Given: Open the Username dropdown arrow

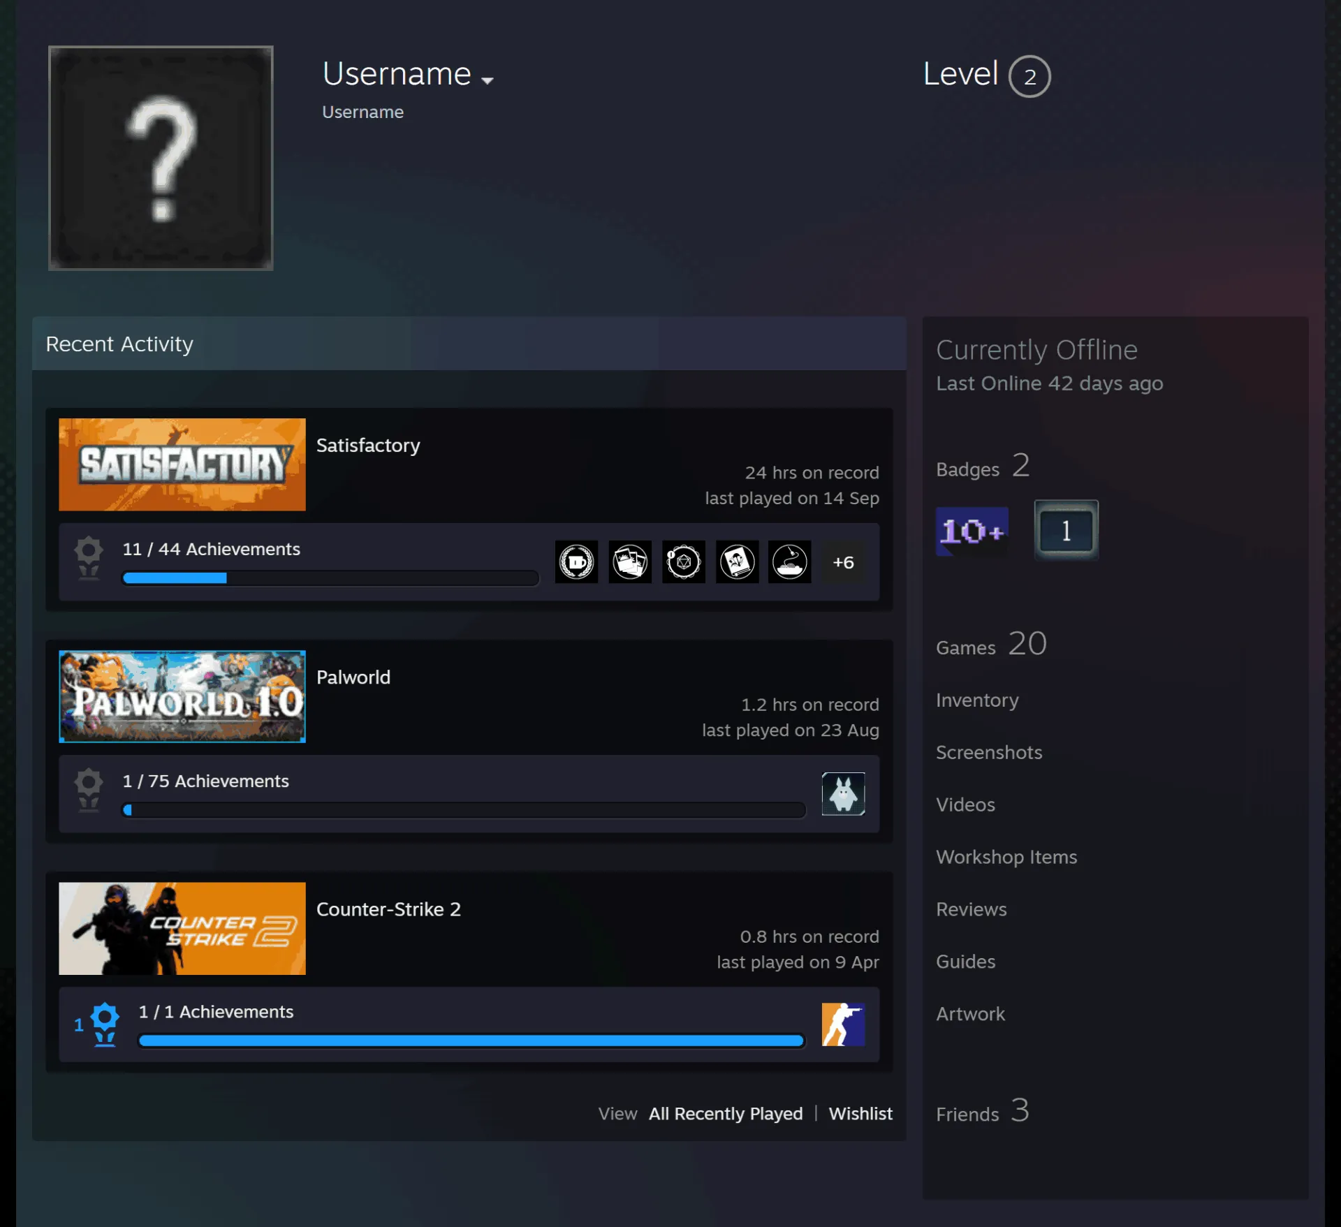Looking at the screenshot, I should coord(488,80).
